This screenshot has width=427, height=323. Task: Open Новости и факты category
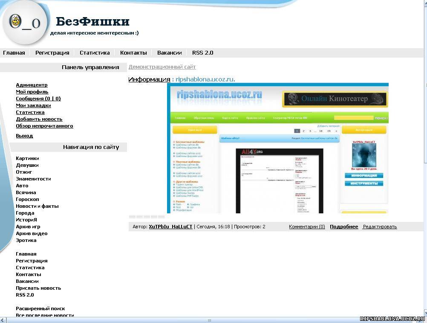[x=37, y=206]
